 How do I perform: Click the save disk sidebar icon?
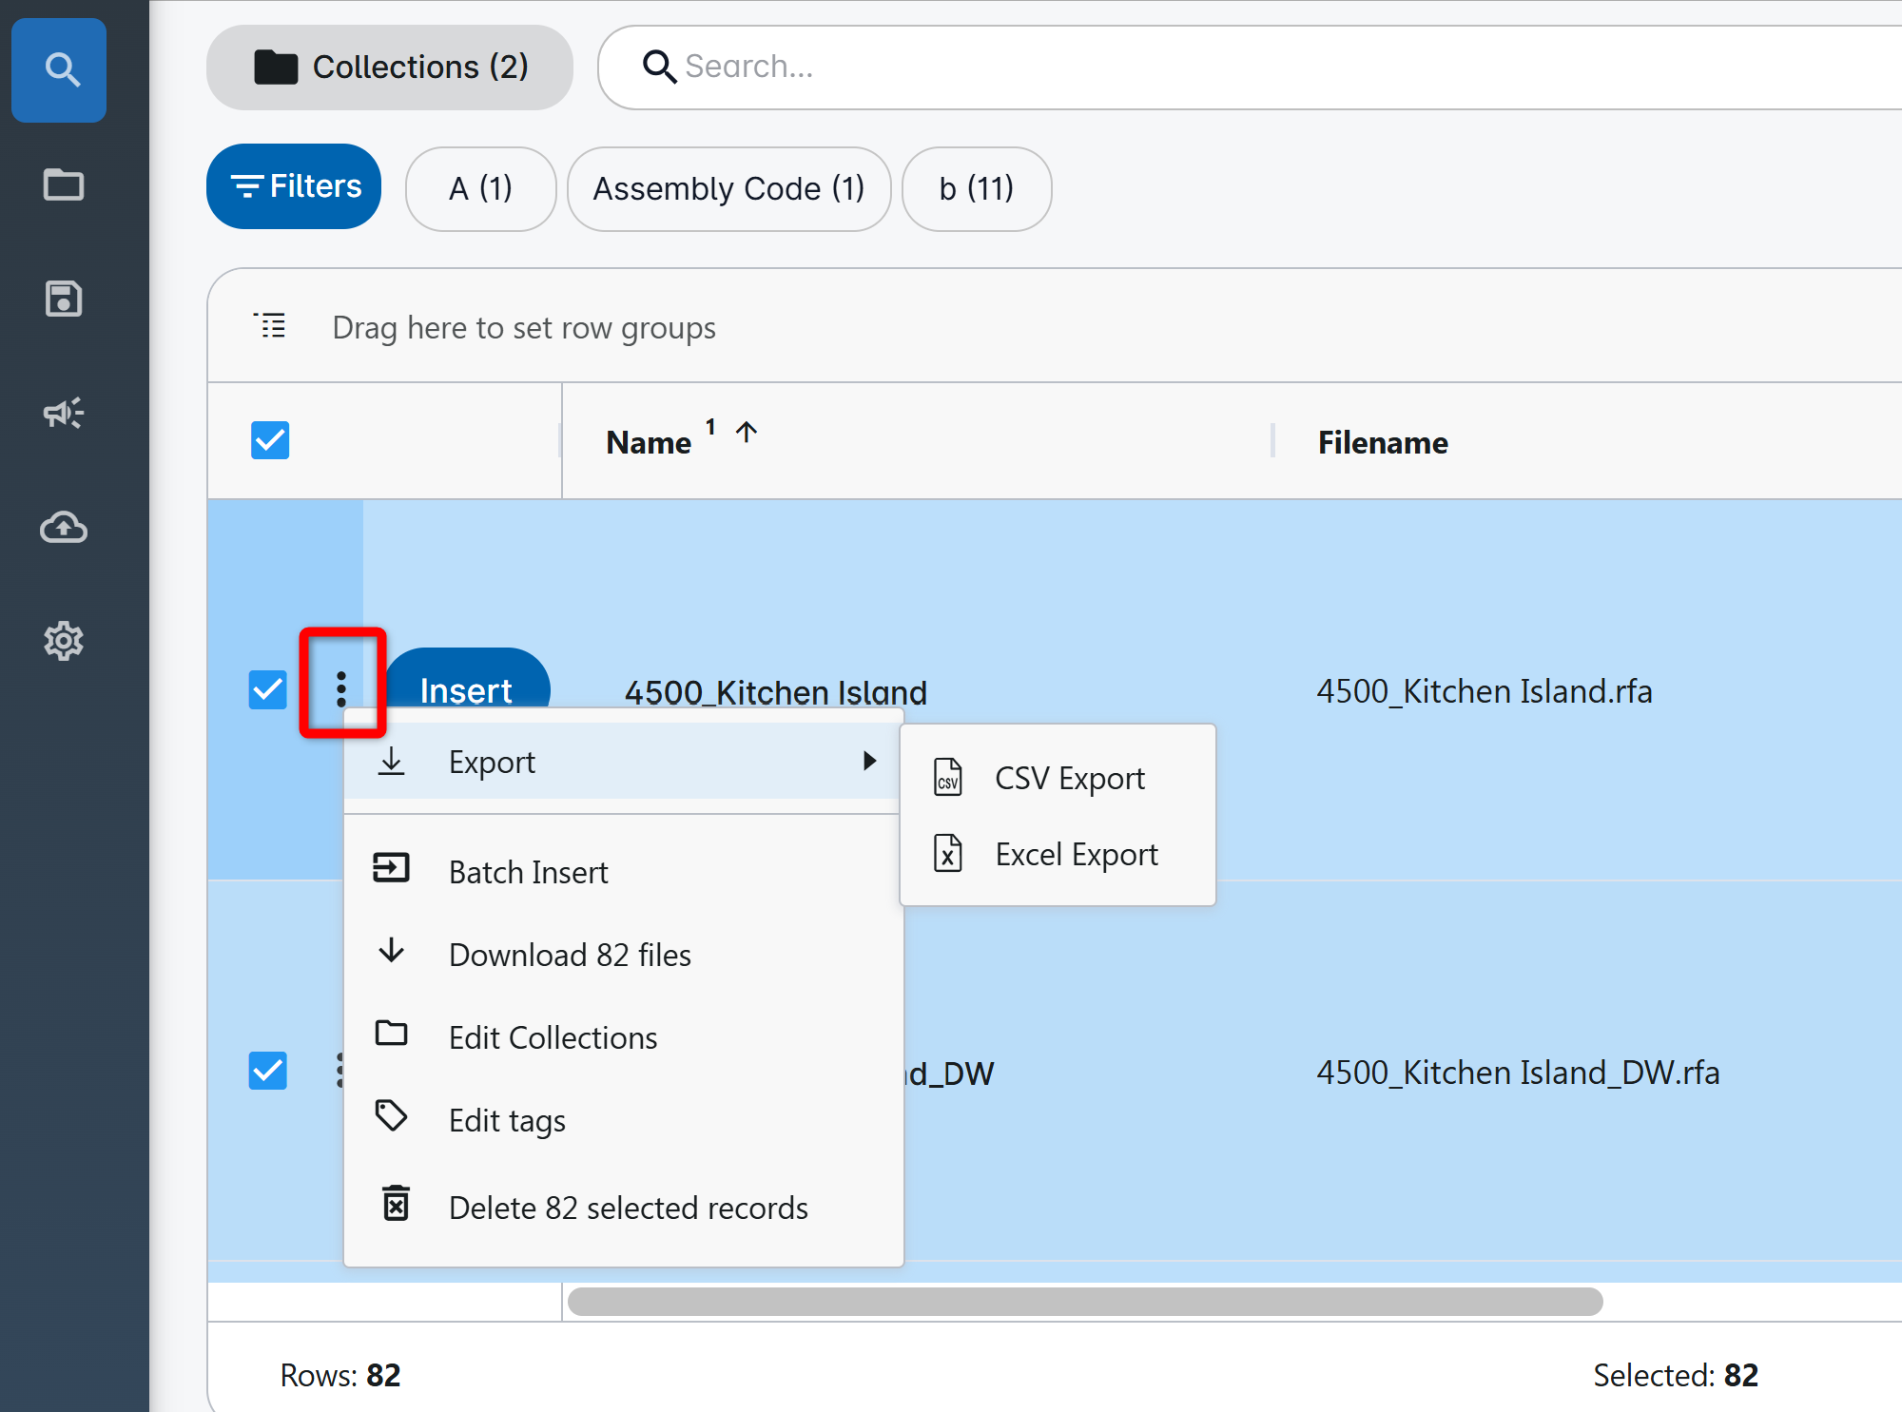pos(63,299)
